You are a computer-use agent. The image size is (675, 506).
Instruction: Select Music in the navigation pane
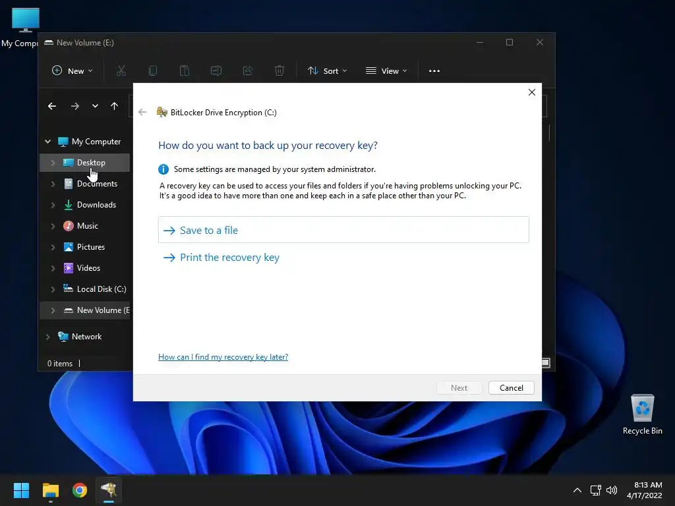point(88,226)
